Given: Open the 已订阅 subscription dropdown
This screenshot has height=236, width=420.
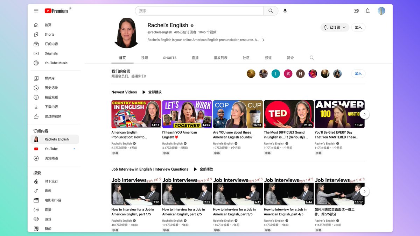Looking at the screenshot, I should click(x=335, y=27).
